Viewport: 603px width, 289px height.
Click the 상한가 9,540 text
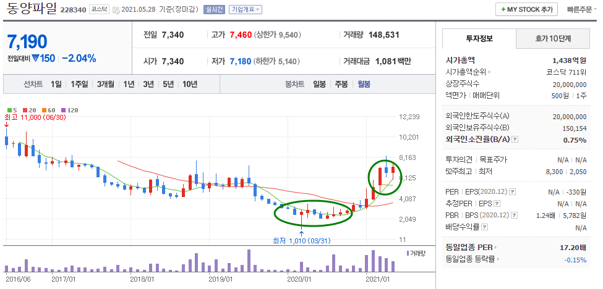coord(277,35)
